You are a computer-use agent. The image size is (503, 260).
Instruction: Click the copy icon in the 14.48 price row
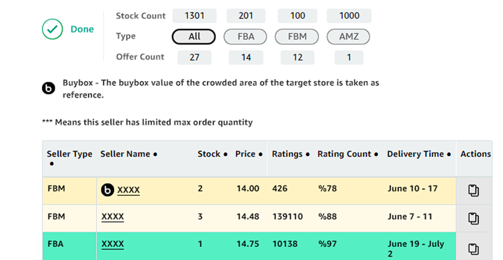[474, 218]
